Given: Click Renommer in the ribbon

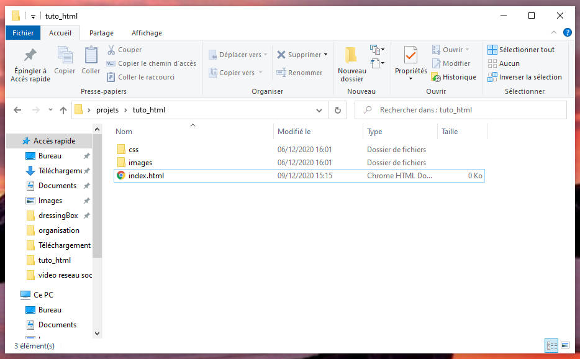Looking at the screenshot, I should (299, 73).
